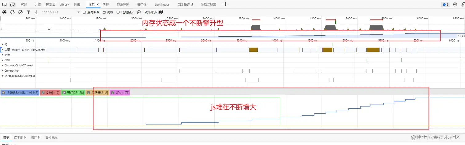Click the 85.4 MB heap label in overview
Image resolution: width=465 pixels, height=145 pixels.
coord(461,36)
